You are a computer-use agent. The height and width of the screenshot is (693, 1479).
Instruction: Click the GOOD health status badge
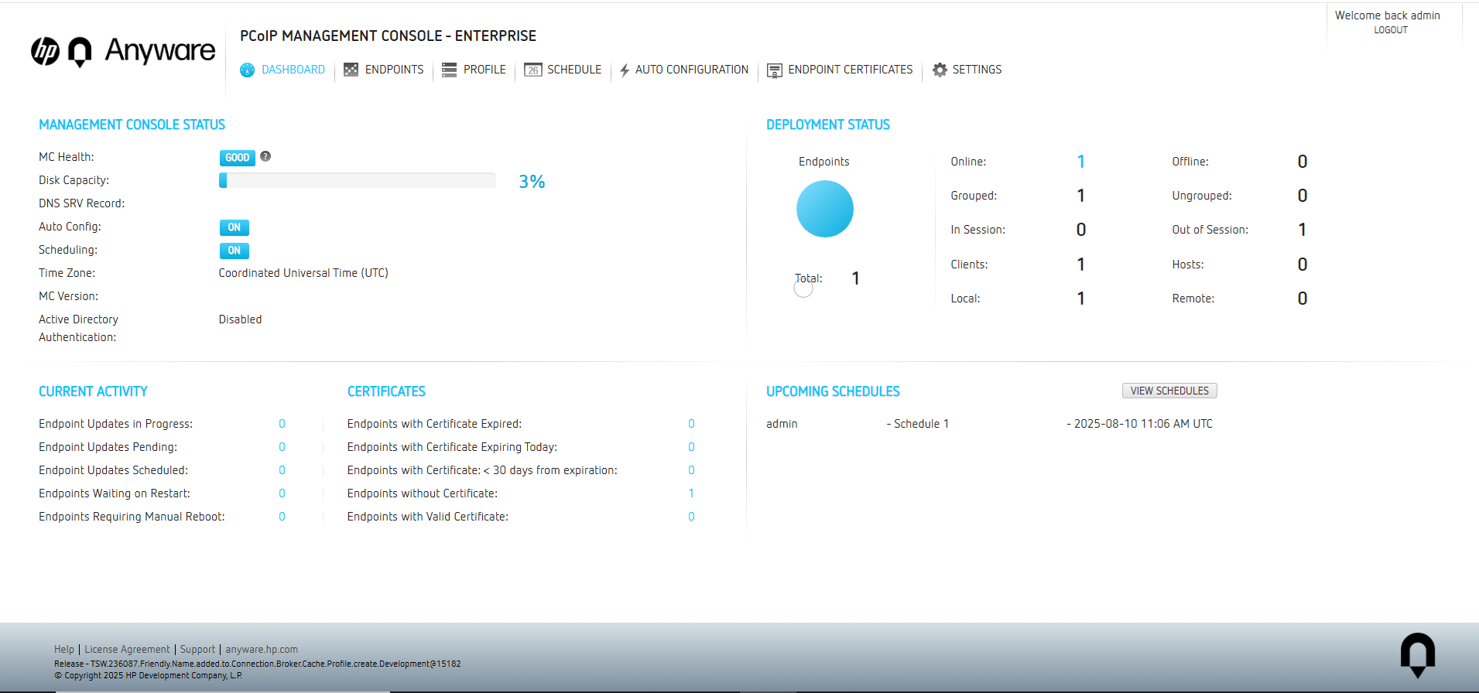[237, 158]
